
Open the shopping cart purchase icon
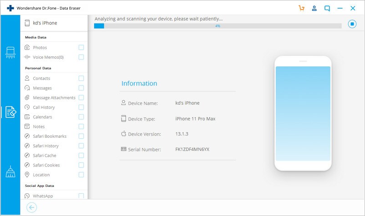pyautogui.click(x=301, y=8)
